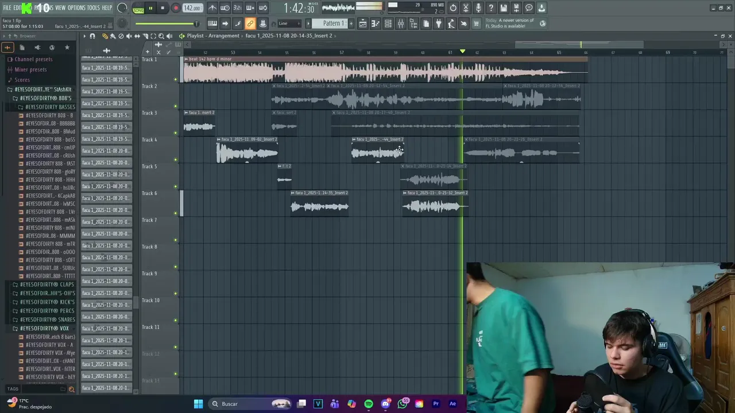Open the chat speech bubble icon

pyautogui.click(x=529, y=8)
